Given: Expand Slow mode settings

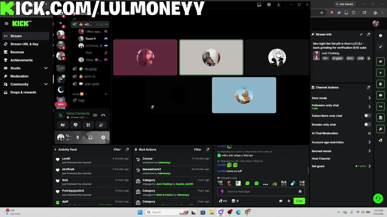Looking at the screenshot, I should click(369, 98).
